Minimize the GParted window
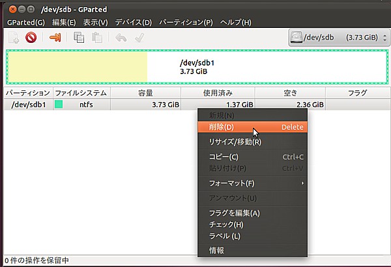391x267 pixels. click(22, 10)
